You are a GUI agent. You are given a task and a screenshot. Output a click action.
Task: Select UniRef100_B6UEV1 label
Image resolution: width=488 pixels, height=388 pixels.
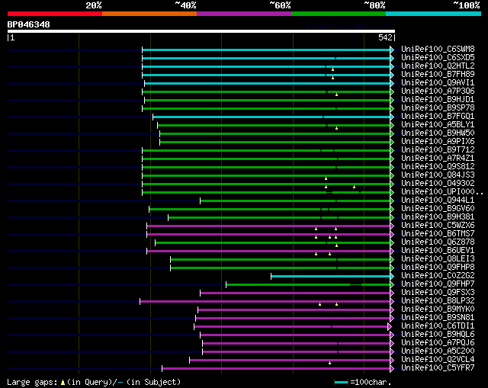pyautogui.click(x=438, y=251)
